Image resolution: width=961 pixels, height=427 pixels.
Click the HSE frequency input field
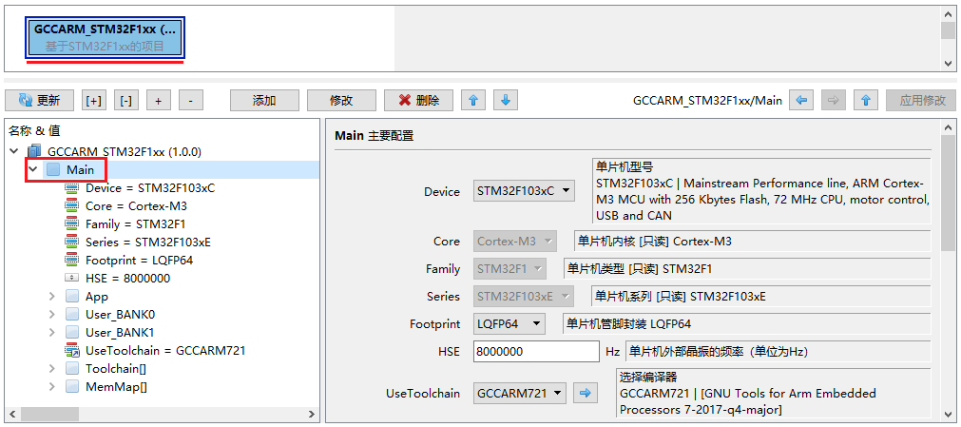tap(536, 352)
